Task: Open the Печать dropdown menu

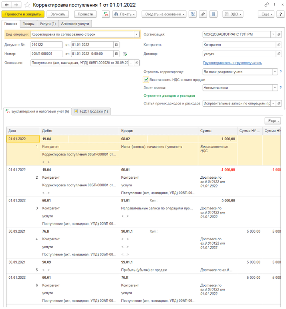Action: (125, 14)
